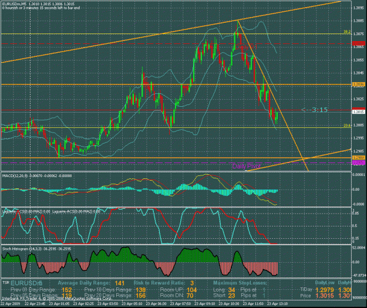Click the 1.3095 price axis label

(359, 8)
